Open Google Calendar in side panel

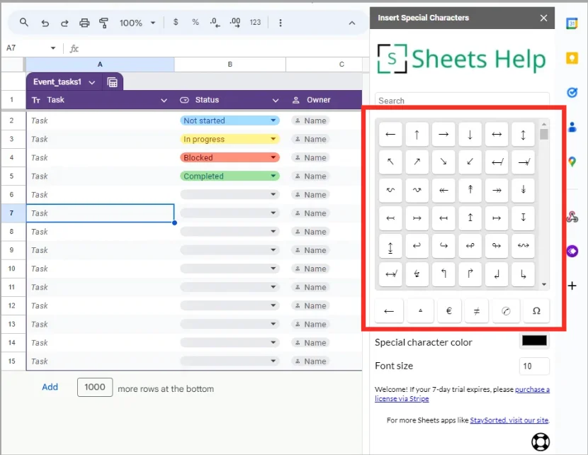pyautogui.click(x=572, y=23)
